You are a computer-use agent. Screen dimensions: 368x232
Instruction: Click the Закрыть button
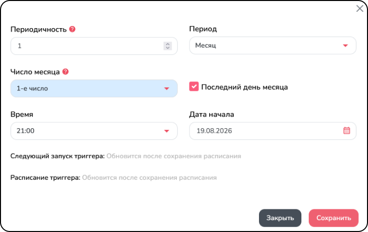(280, 218)
